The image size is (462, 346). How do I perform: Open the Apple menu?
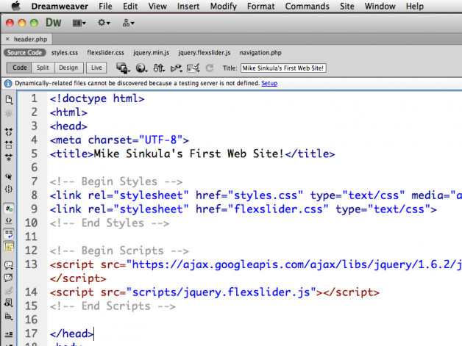(16, 6)
